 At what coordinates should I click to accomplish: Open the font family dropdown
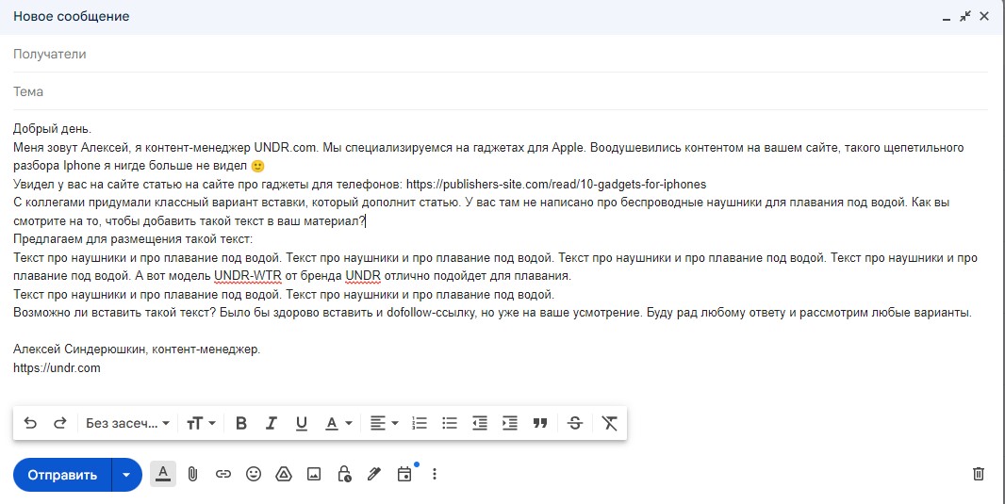pyautogui.click(x=127, y=424)
